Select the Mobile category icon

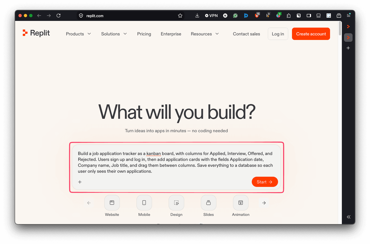pyautogui.click(x=144, y=203)
